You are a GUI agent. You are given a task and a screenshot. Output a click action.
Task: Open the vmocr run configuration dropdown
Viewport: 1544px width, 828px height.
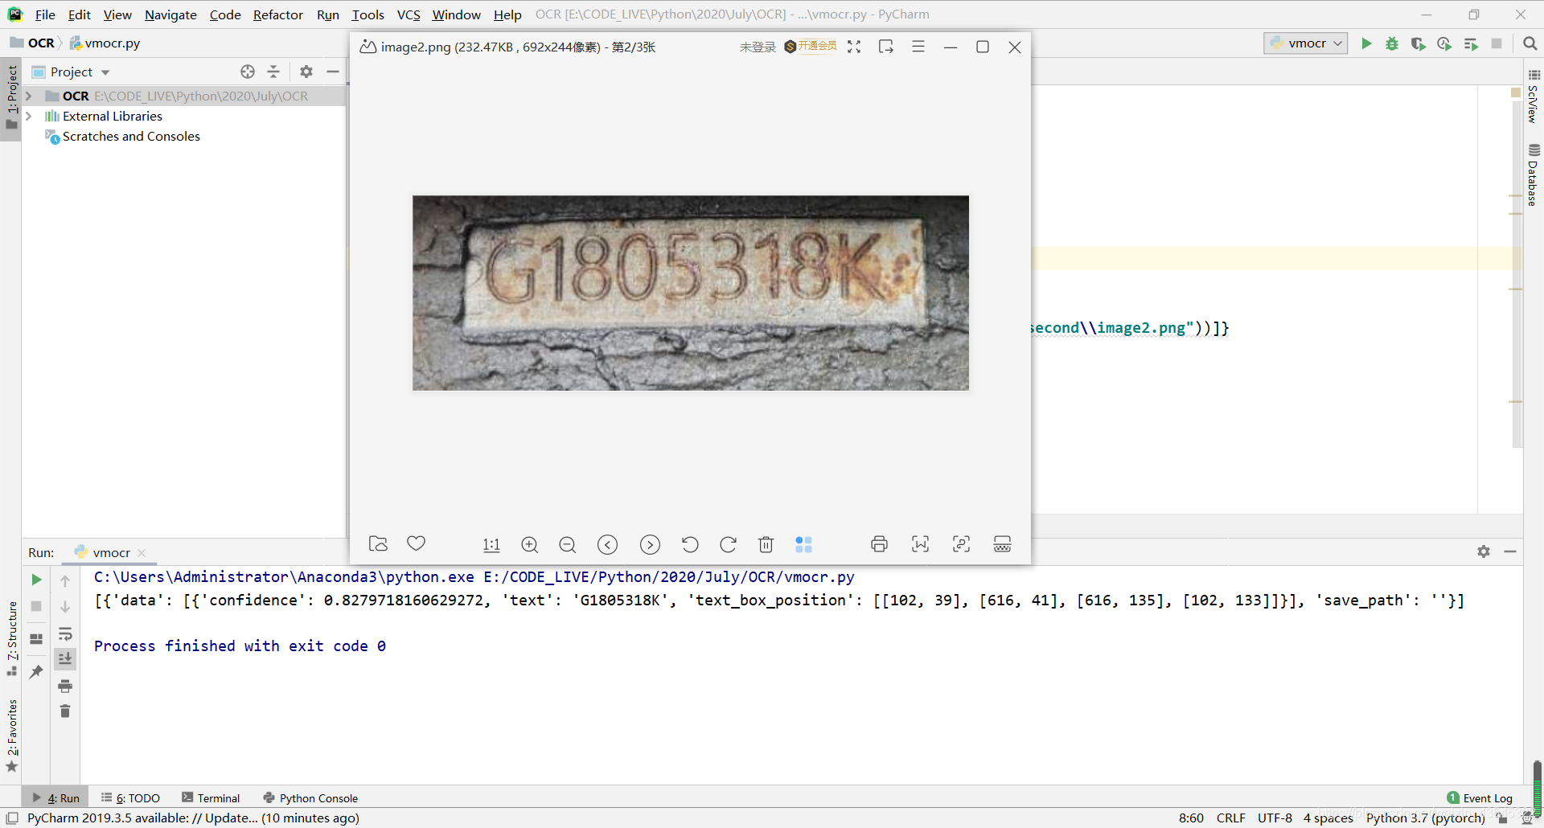pos(1306,43)
